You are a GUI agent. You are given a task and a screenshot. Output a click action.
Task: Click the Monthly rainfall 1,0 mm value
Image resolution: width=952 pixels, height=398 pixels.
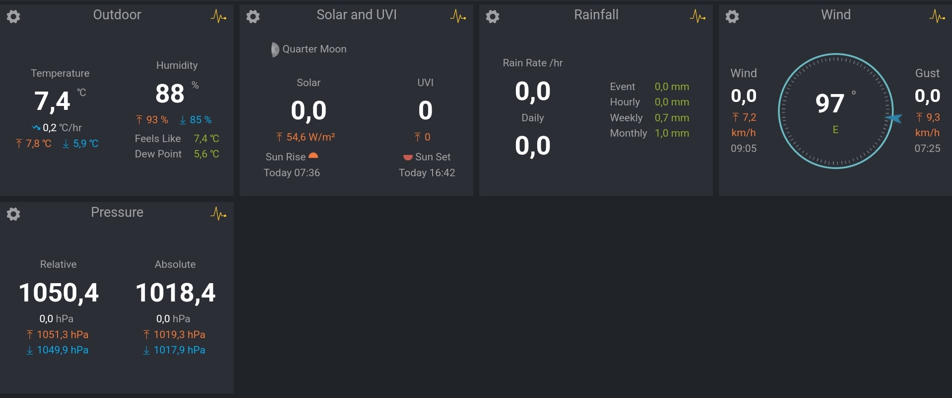(672, 133)
